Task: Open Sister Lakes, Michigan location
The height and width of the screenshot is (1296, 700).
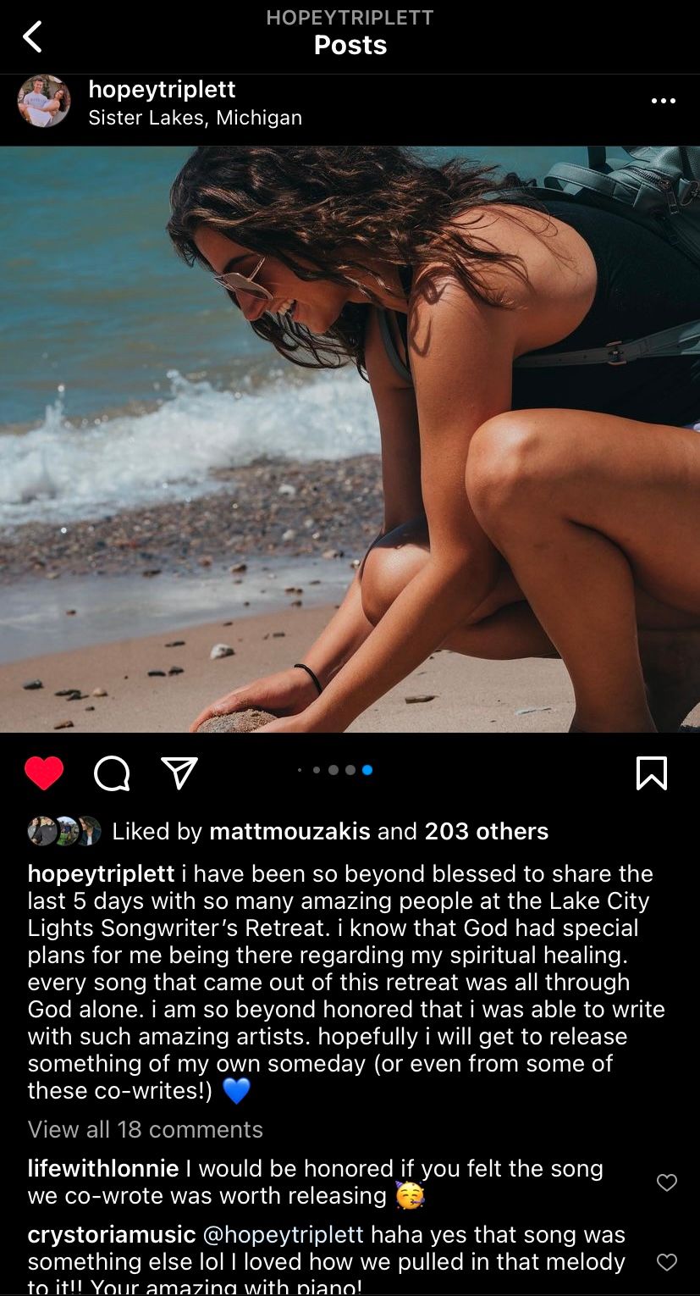Action: (x=195, y=117)
